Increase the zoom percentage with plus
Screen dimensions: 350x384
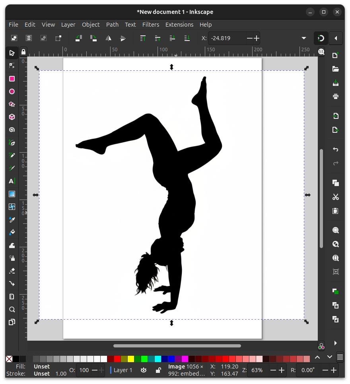282,370
